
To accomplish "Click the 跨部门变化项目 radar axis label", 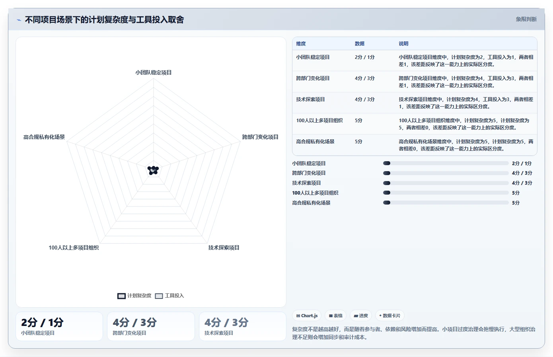I will pyautogui.click(x=260, y=137).
